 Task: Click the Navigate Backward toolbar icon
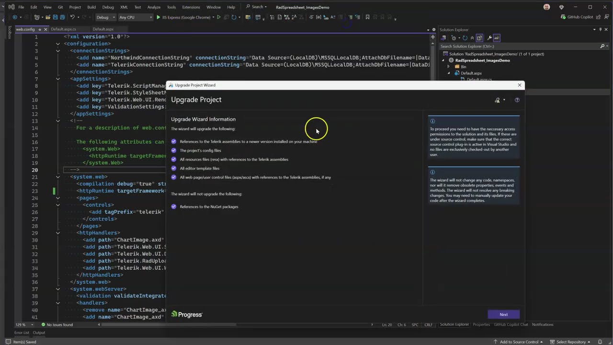pyautogui.click(x=15, y=17)
